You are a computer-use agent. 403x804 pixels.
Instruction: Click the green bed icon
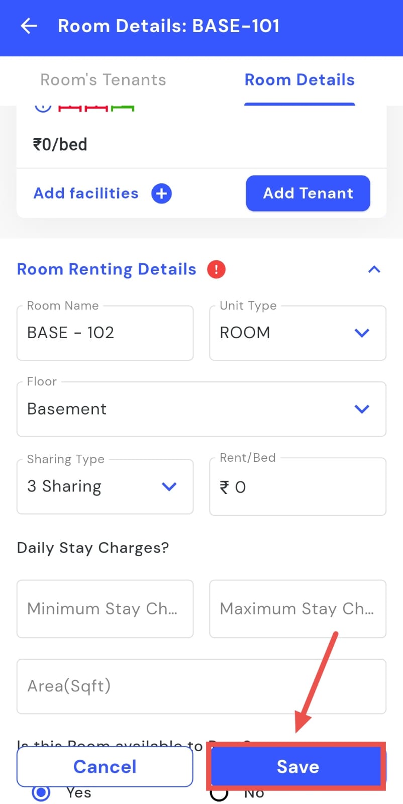(123, 108)
